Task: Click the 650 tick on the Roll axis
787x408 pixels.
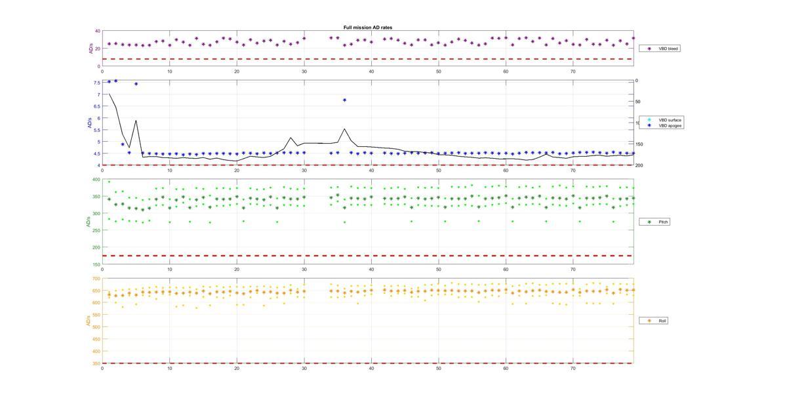Action: (96, 291)
